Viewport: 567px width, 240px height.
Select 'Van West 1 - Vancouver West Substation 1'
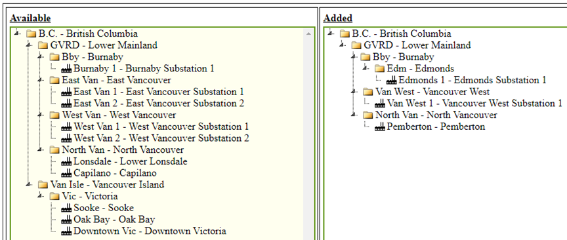[x=474, y=104]
